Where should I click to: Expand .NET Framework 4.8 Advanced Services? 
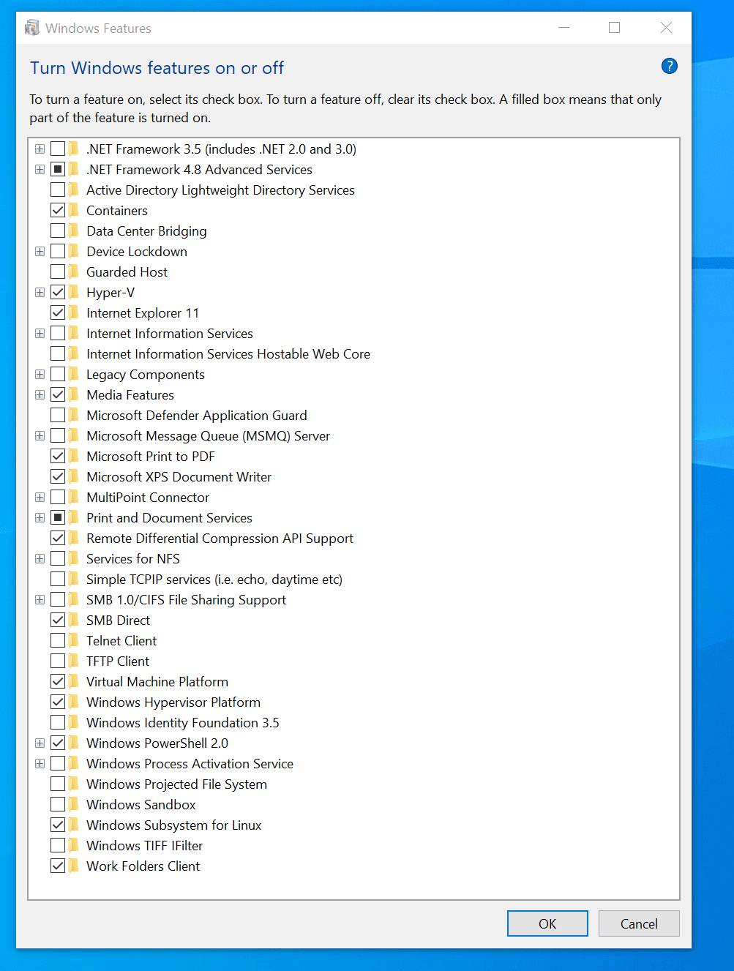click(x=40, y=170)
